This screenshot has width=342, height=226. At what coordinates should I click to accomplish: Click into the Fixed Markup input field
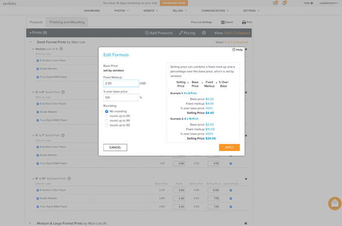pyautogui.click(x=121, y=83)
